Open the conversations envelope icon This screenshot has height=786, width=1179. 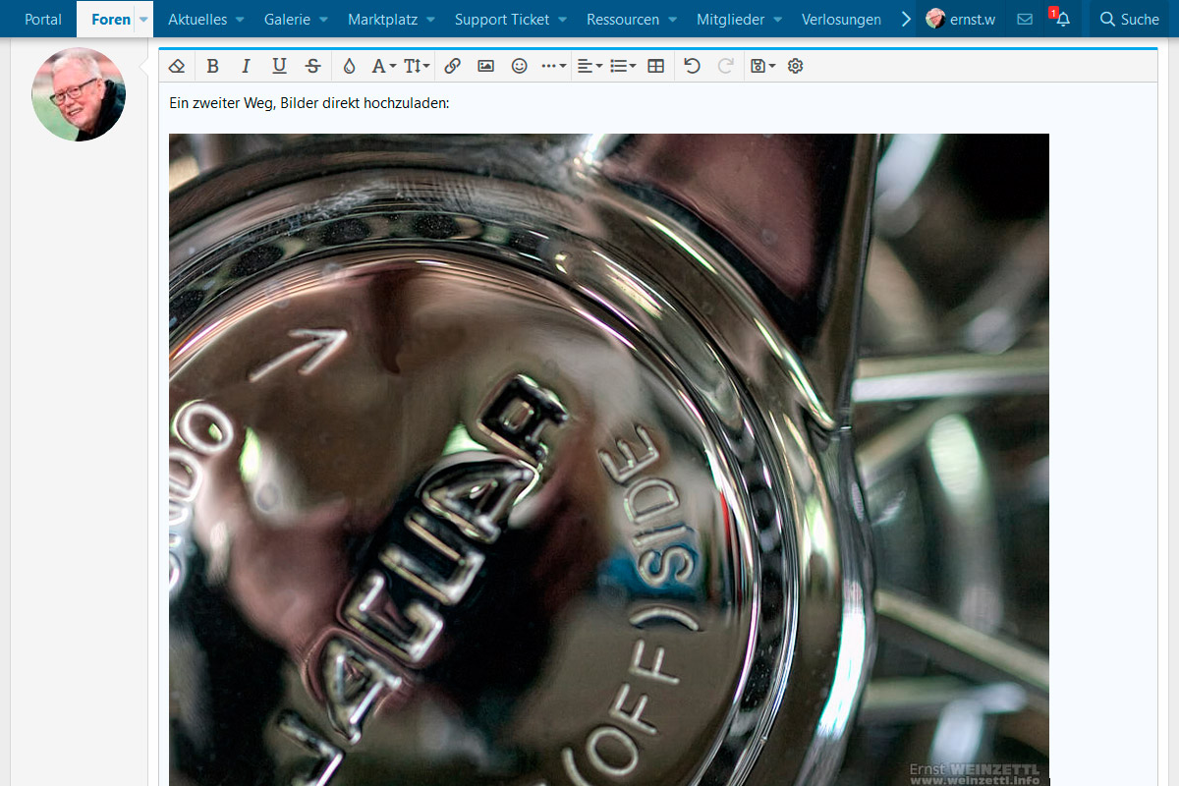[x=1025, y=19]
